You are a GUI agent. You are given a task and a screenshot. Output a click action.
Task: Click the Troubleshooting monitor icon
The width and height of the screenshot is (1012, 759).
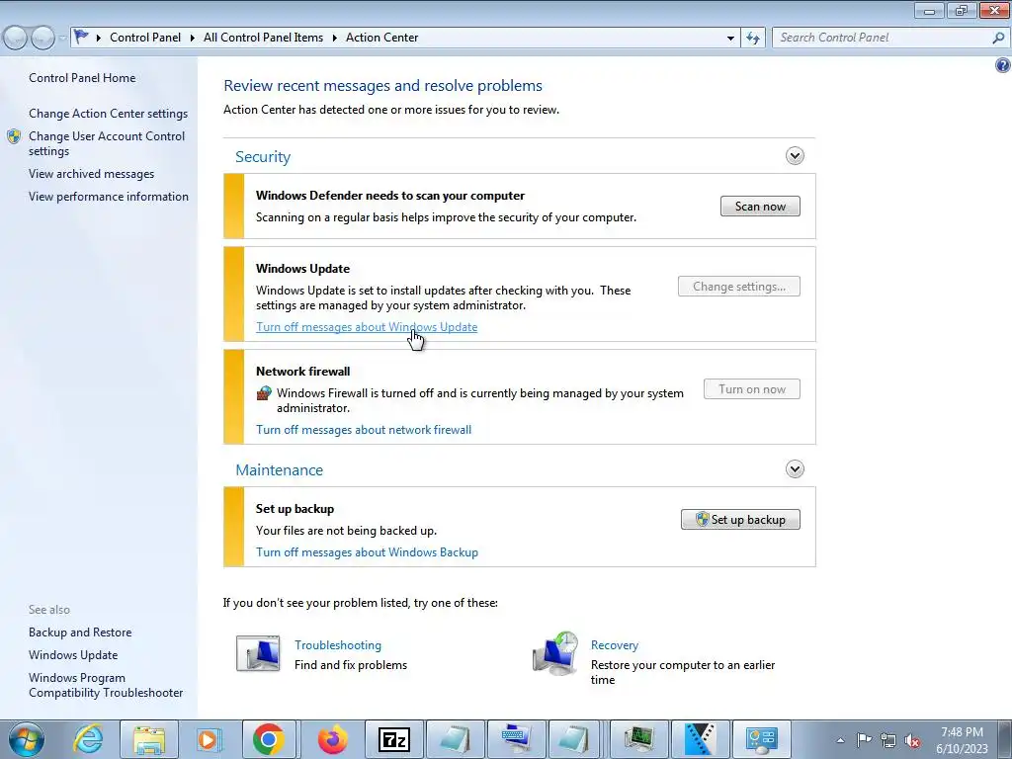258,653
